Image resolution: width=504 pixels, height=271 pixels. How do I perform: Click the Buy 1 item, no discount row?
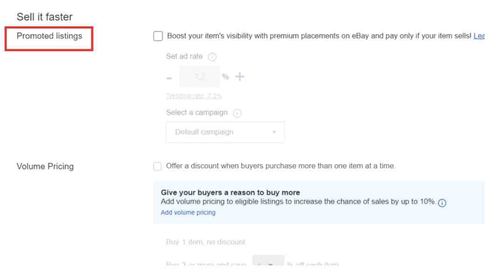(206, 242)
